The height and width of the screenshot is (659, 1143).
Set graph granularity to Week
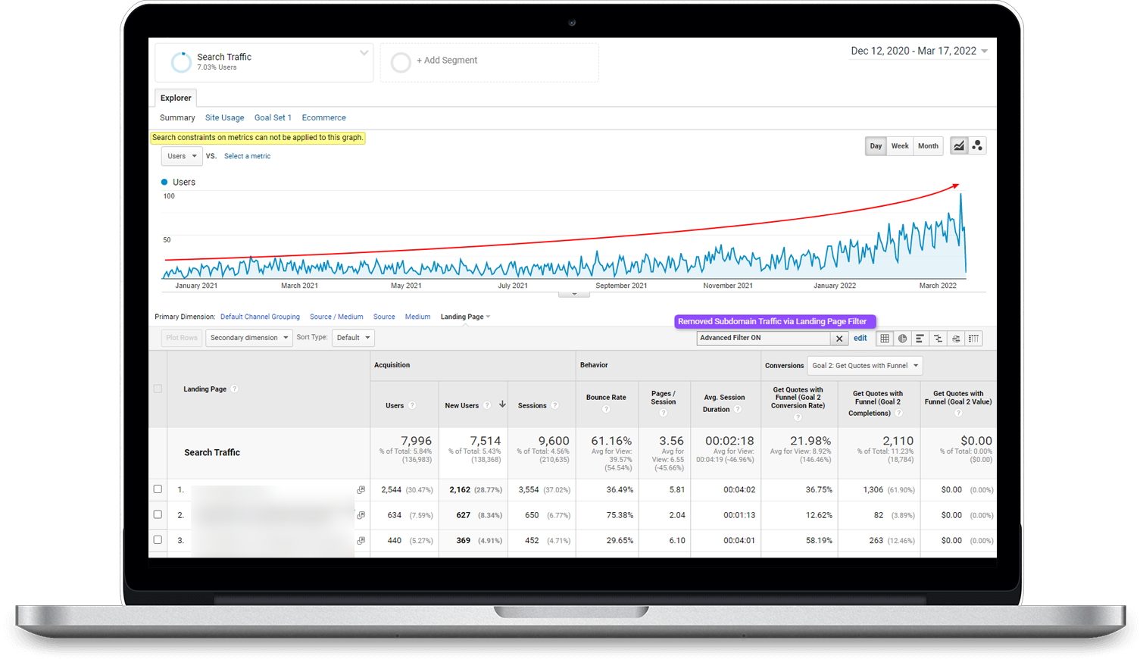[900, 146]
